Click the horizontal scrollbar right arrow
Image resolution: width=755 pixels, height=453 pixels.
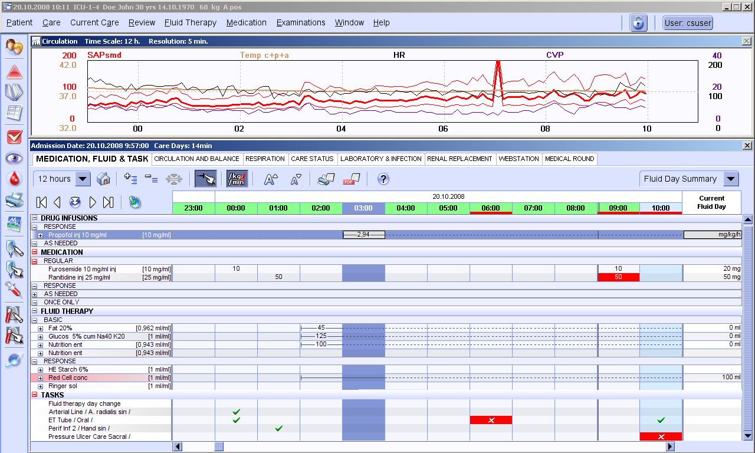point(670,447)
